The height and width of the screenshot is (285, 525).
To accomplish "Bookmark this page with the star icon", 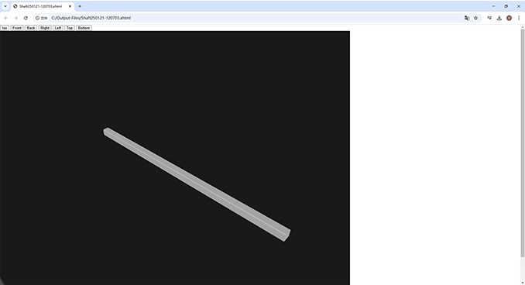I will click(475, 18).
